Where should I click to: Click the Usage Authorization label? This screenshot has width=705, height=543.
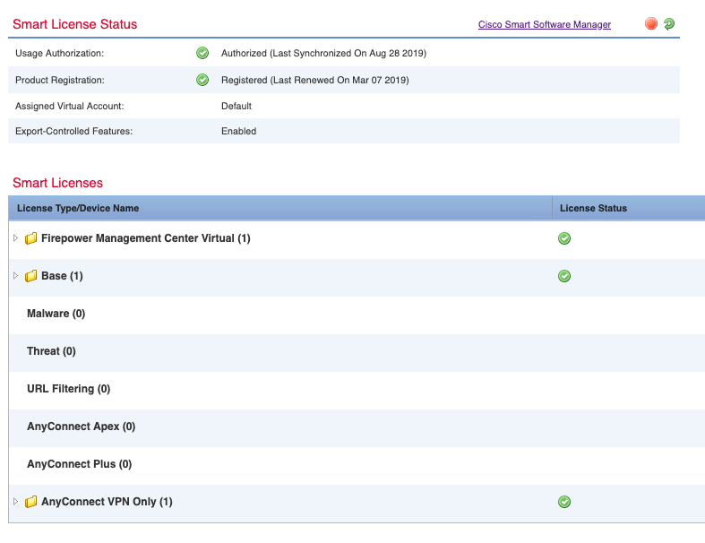(59, 53)
